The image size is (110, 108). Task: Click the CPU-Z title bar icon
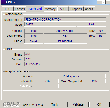click(3, 2)
